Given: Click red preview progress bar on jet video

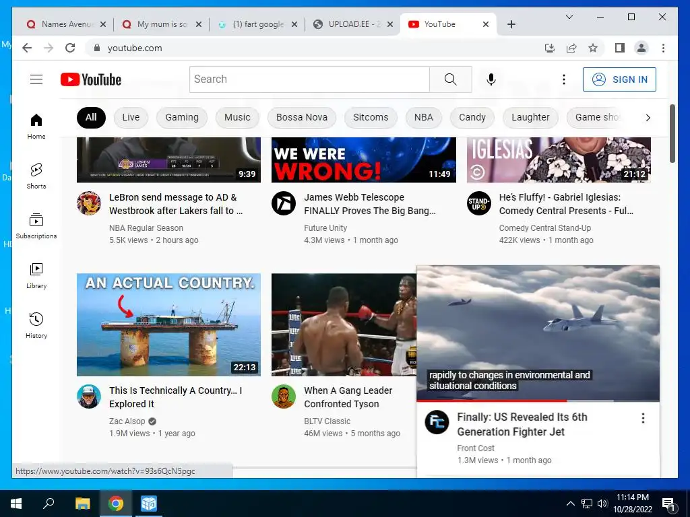Looking at the screenshot, I should [x=491, y=401].
